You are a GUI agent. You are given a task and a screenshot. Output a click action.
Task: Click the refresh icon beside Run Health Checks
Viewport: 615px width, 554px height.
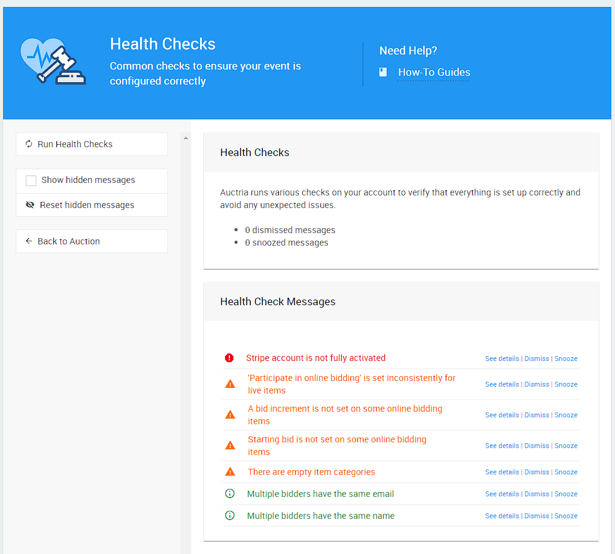(29, 144)
